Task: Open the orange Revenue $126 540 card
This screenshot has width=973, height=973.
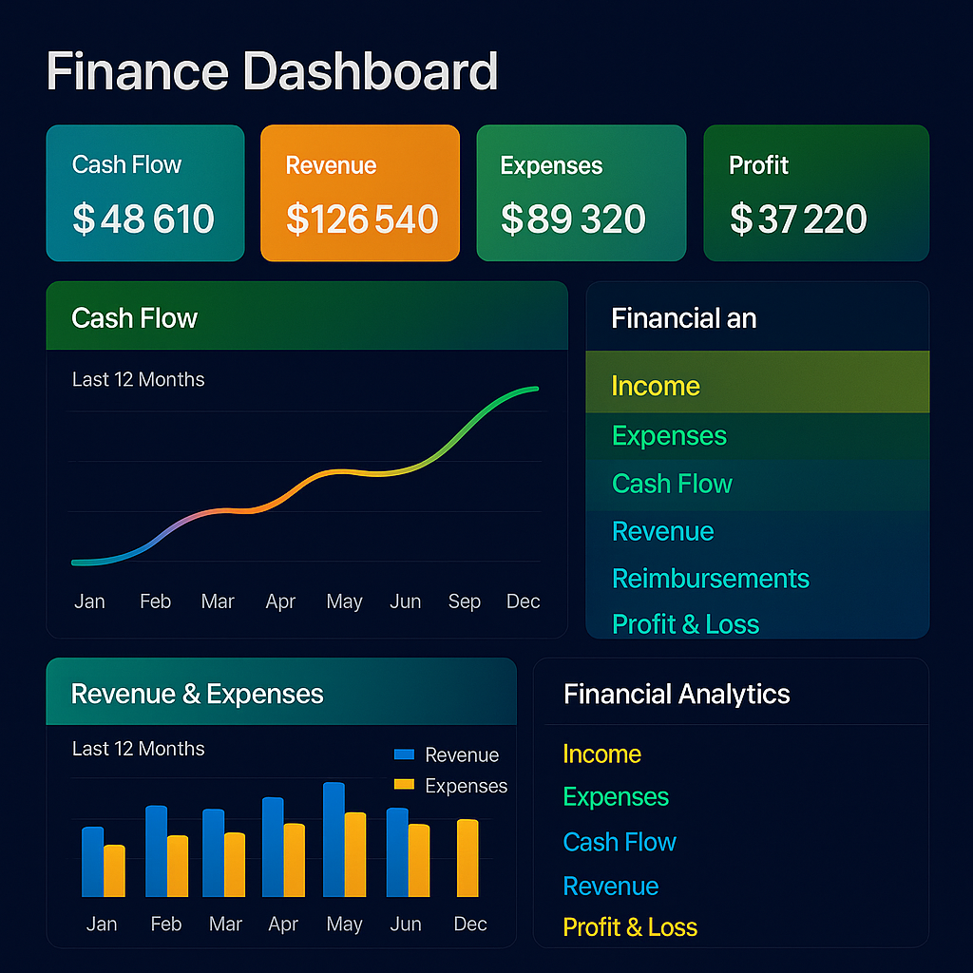Action: coord(360,193)
